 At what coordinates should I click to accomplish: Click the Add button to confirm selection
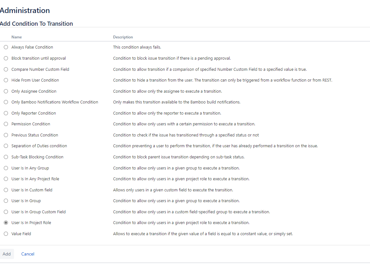coord(7,254)
